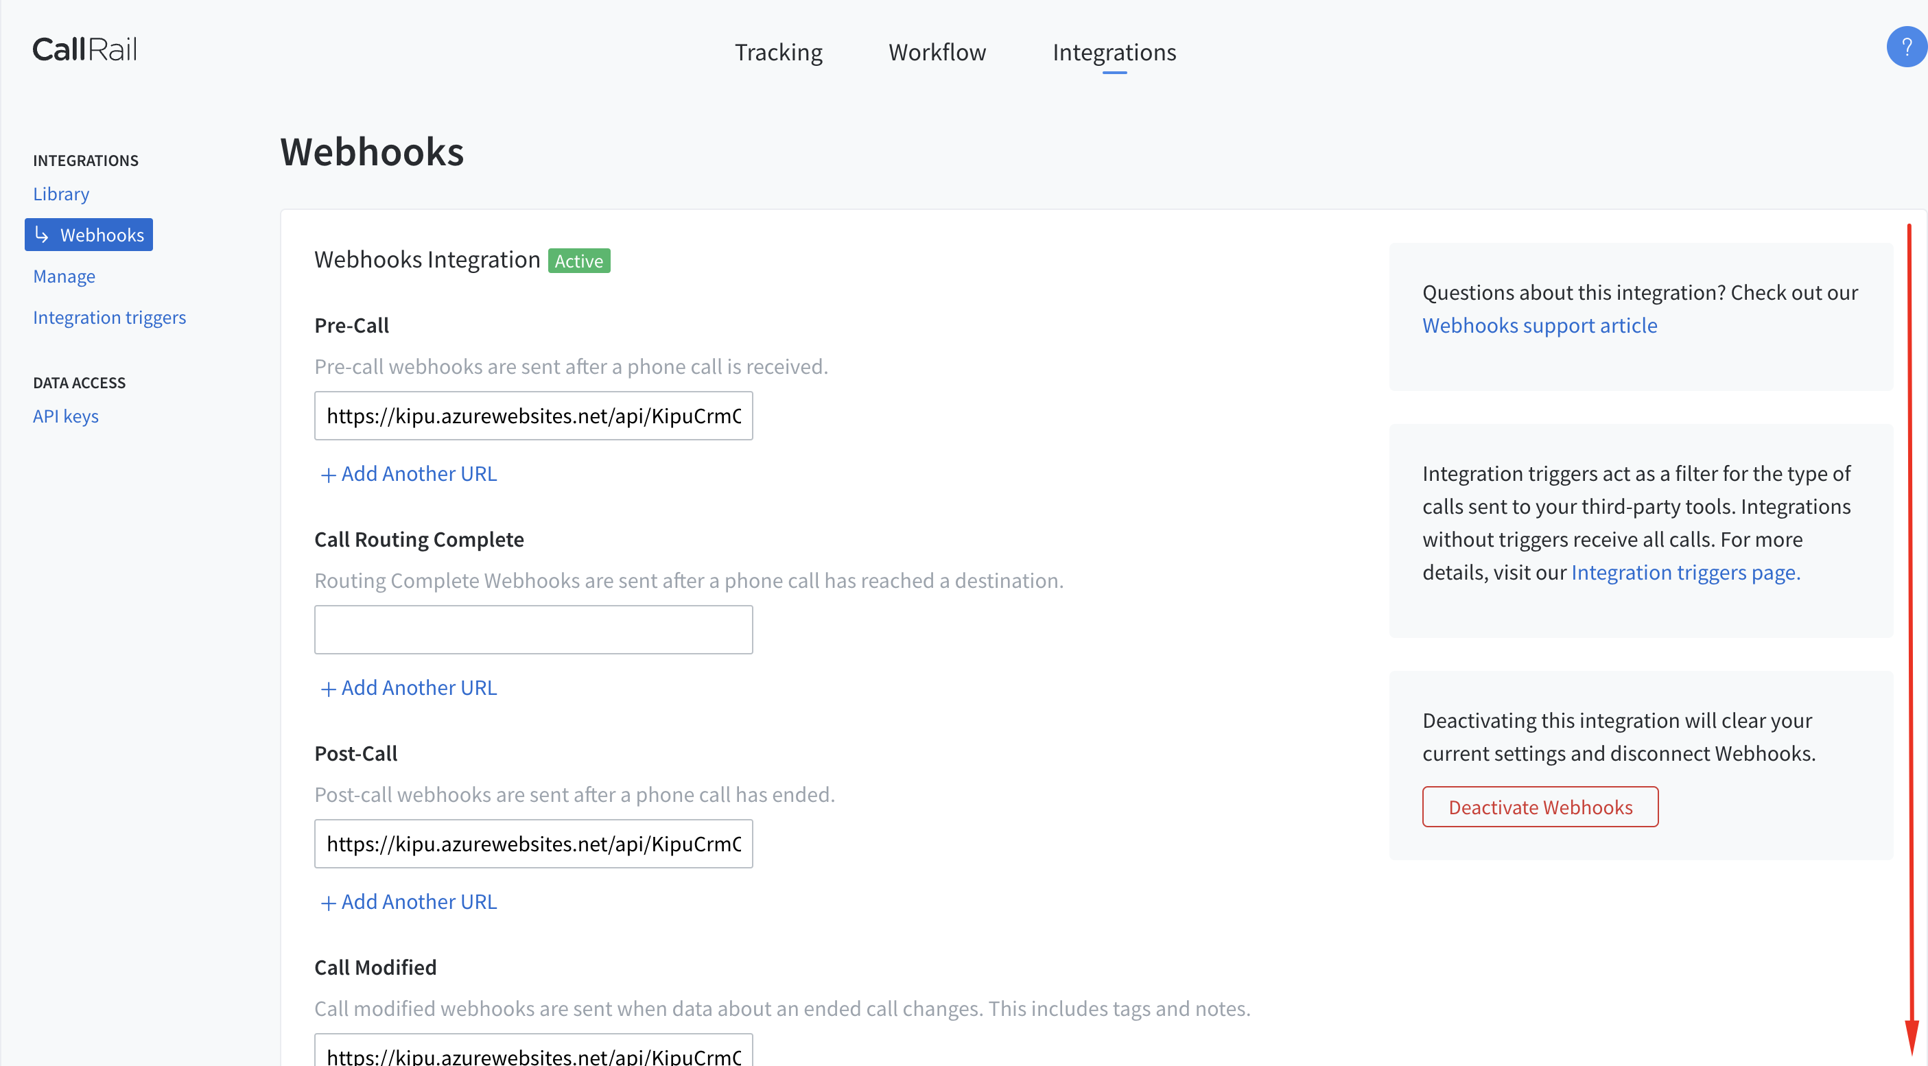The width and height of the screenshot is (1928, 1066).
Task: Go to Library in sidebar
Action: click(x=60, y=193)
